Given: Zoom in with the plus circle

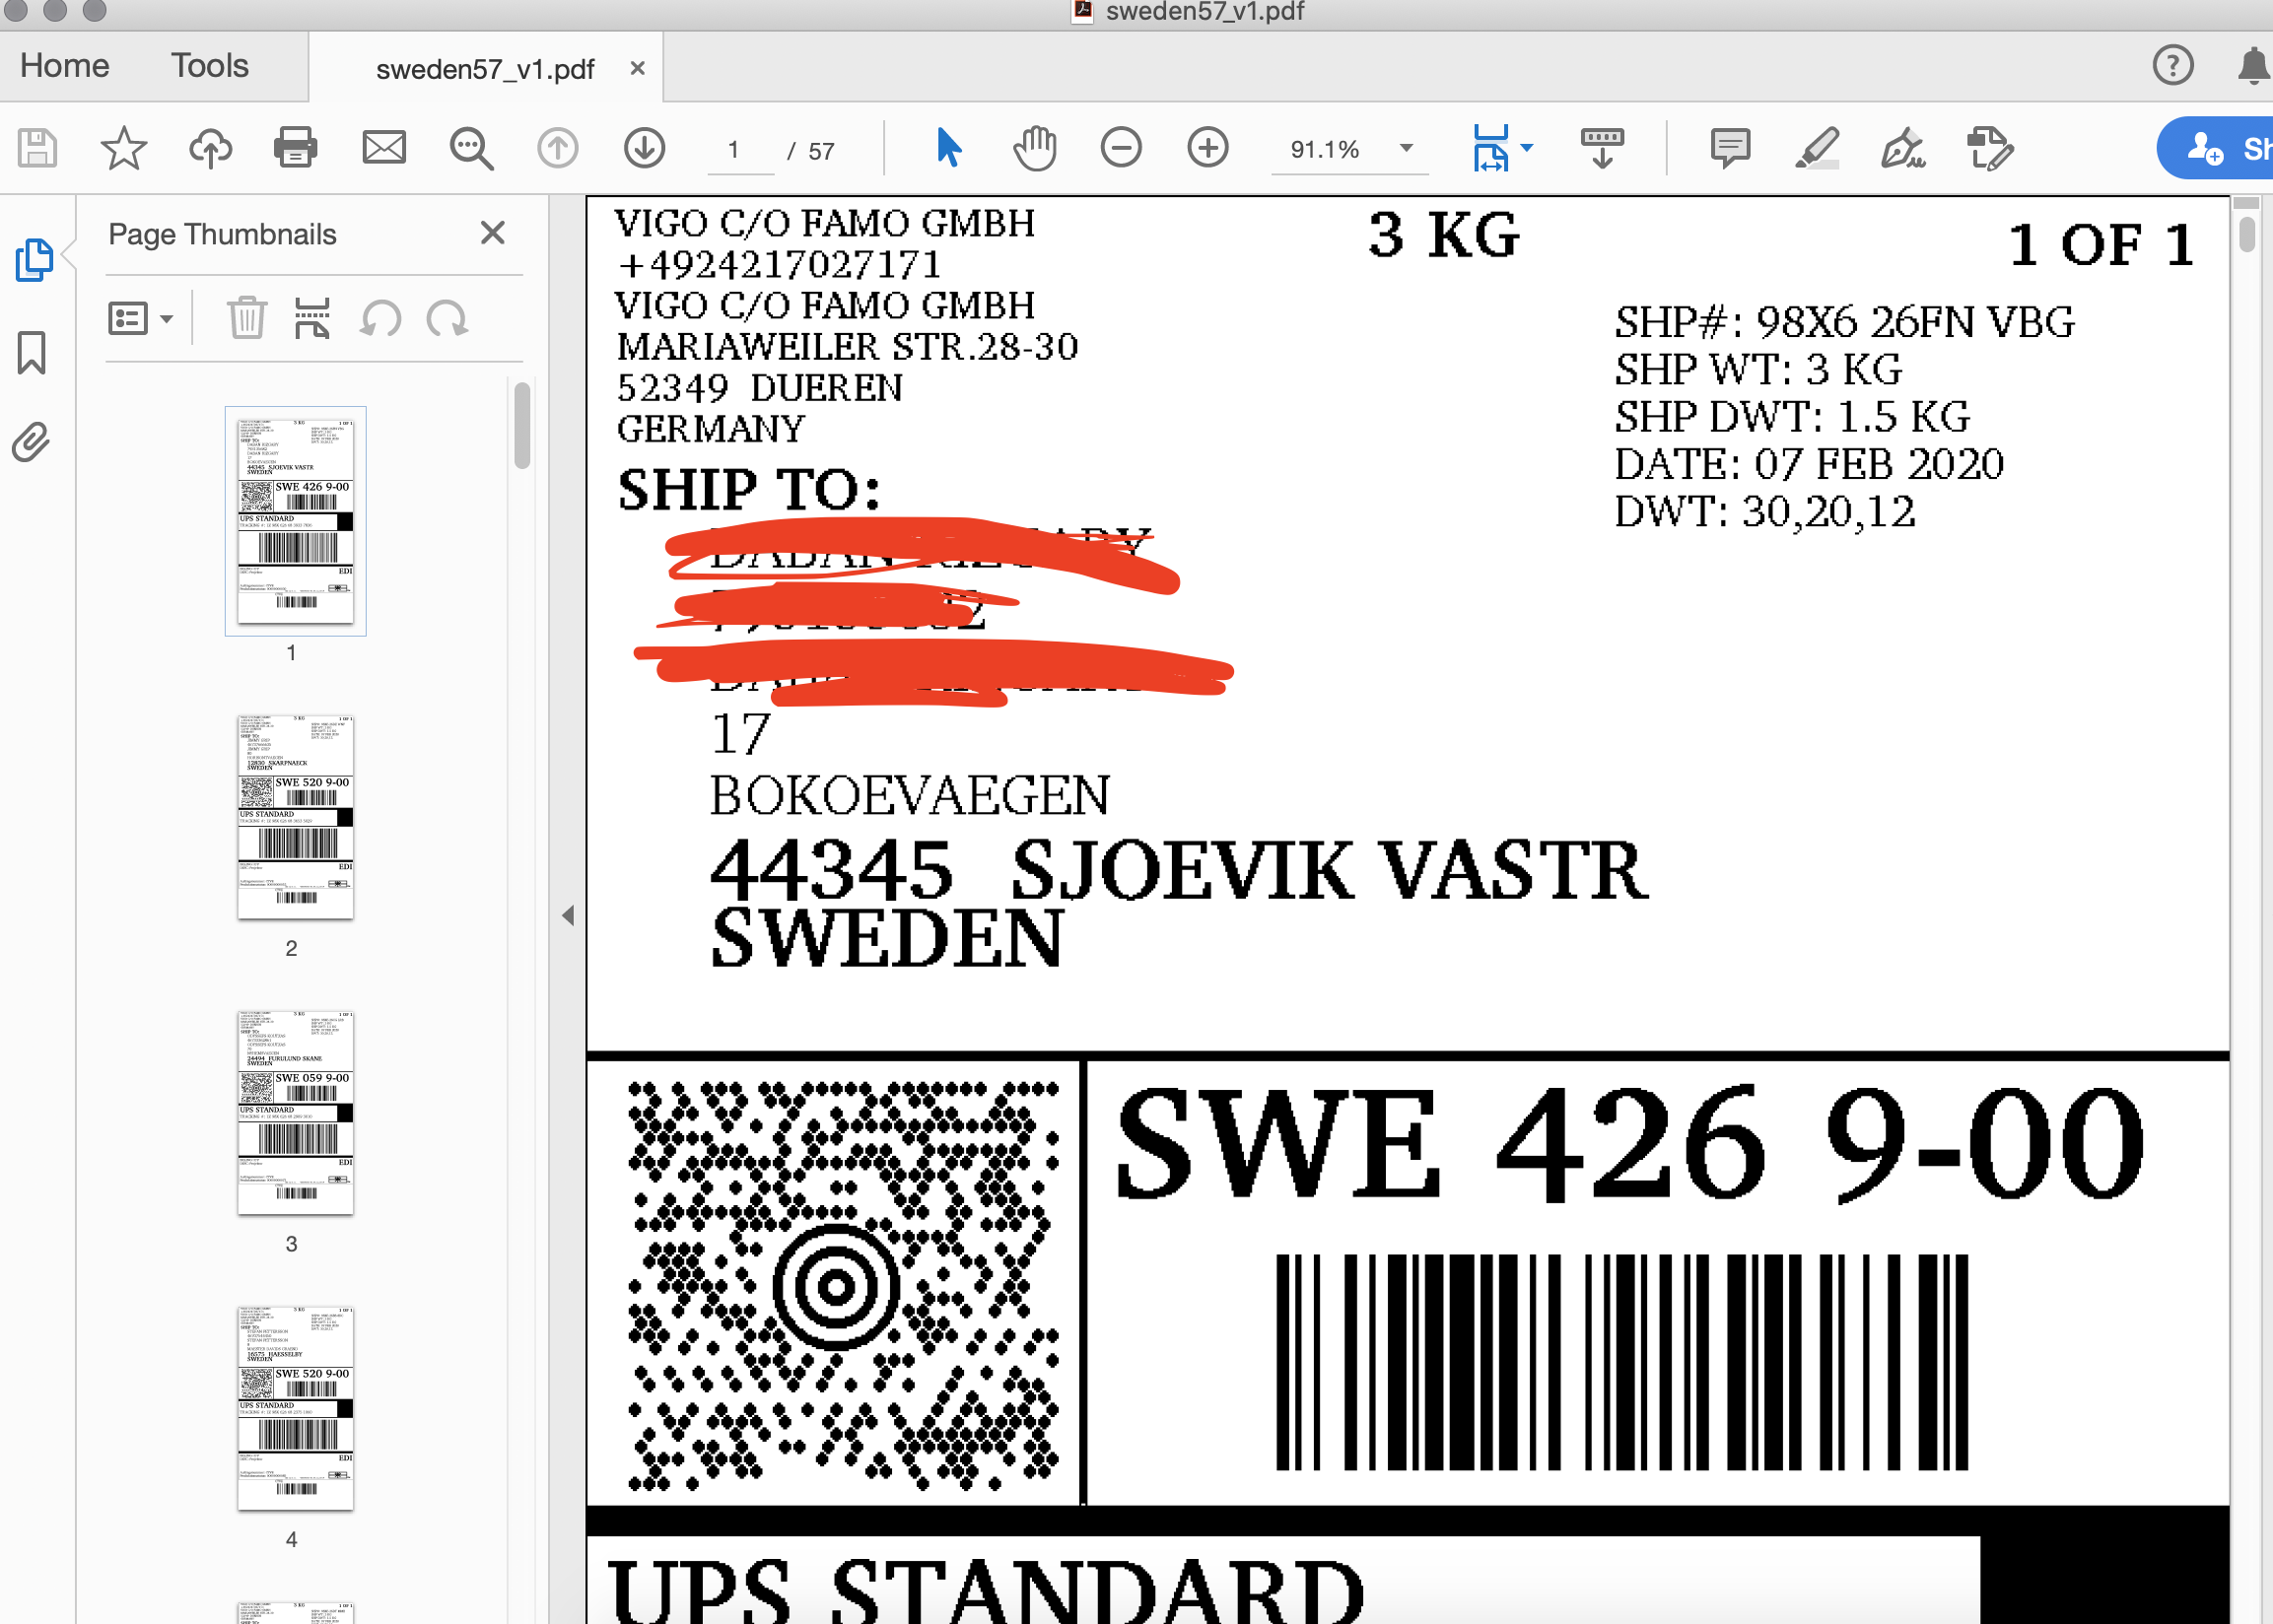Looking at the screenshot, I should click(x=1208, y=148).
